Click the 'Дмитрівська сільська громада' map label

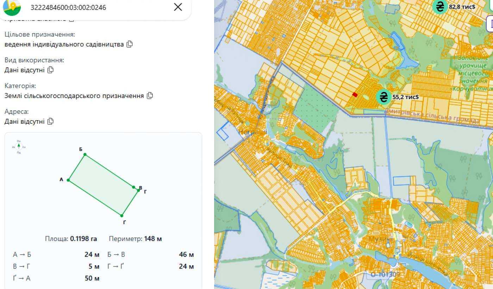tap(433, 116)
